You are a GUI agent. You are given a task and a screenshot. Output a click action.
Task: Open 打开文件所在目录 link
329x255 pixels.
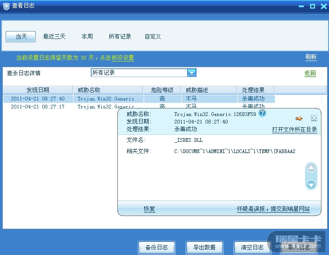295,130
